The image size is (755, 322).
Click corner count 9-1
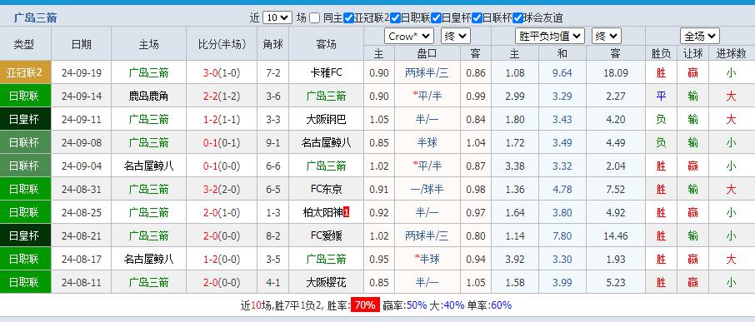pos(272,143)
